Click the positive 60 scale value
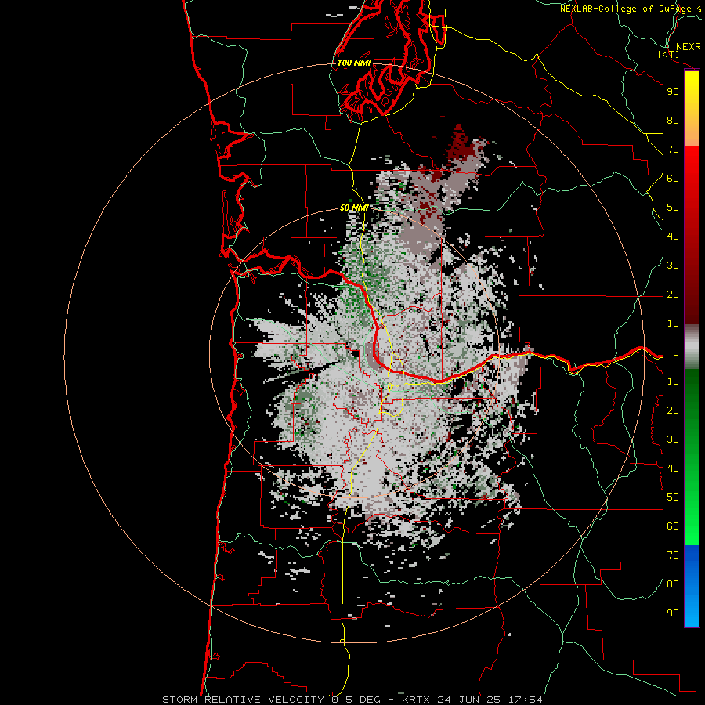705x705 pixels. [673, 179]
